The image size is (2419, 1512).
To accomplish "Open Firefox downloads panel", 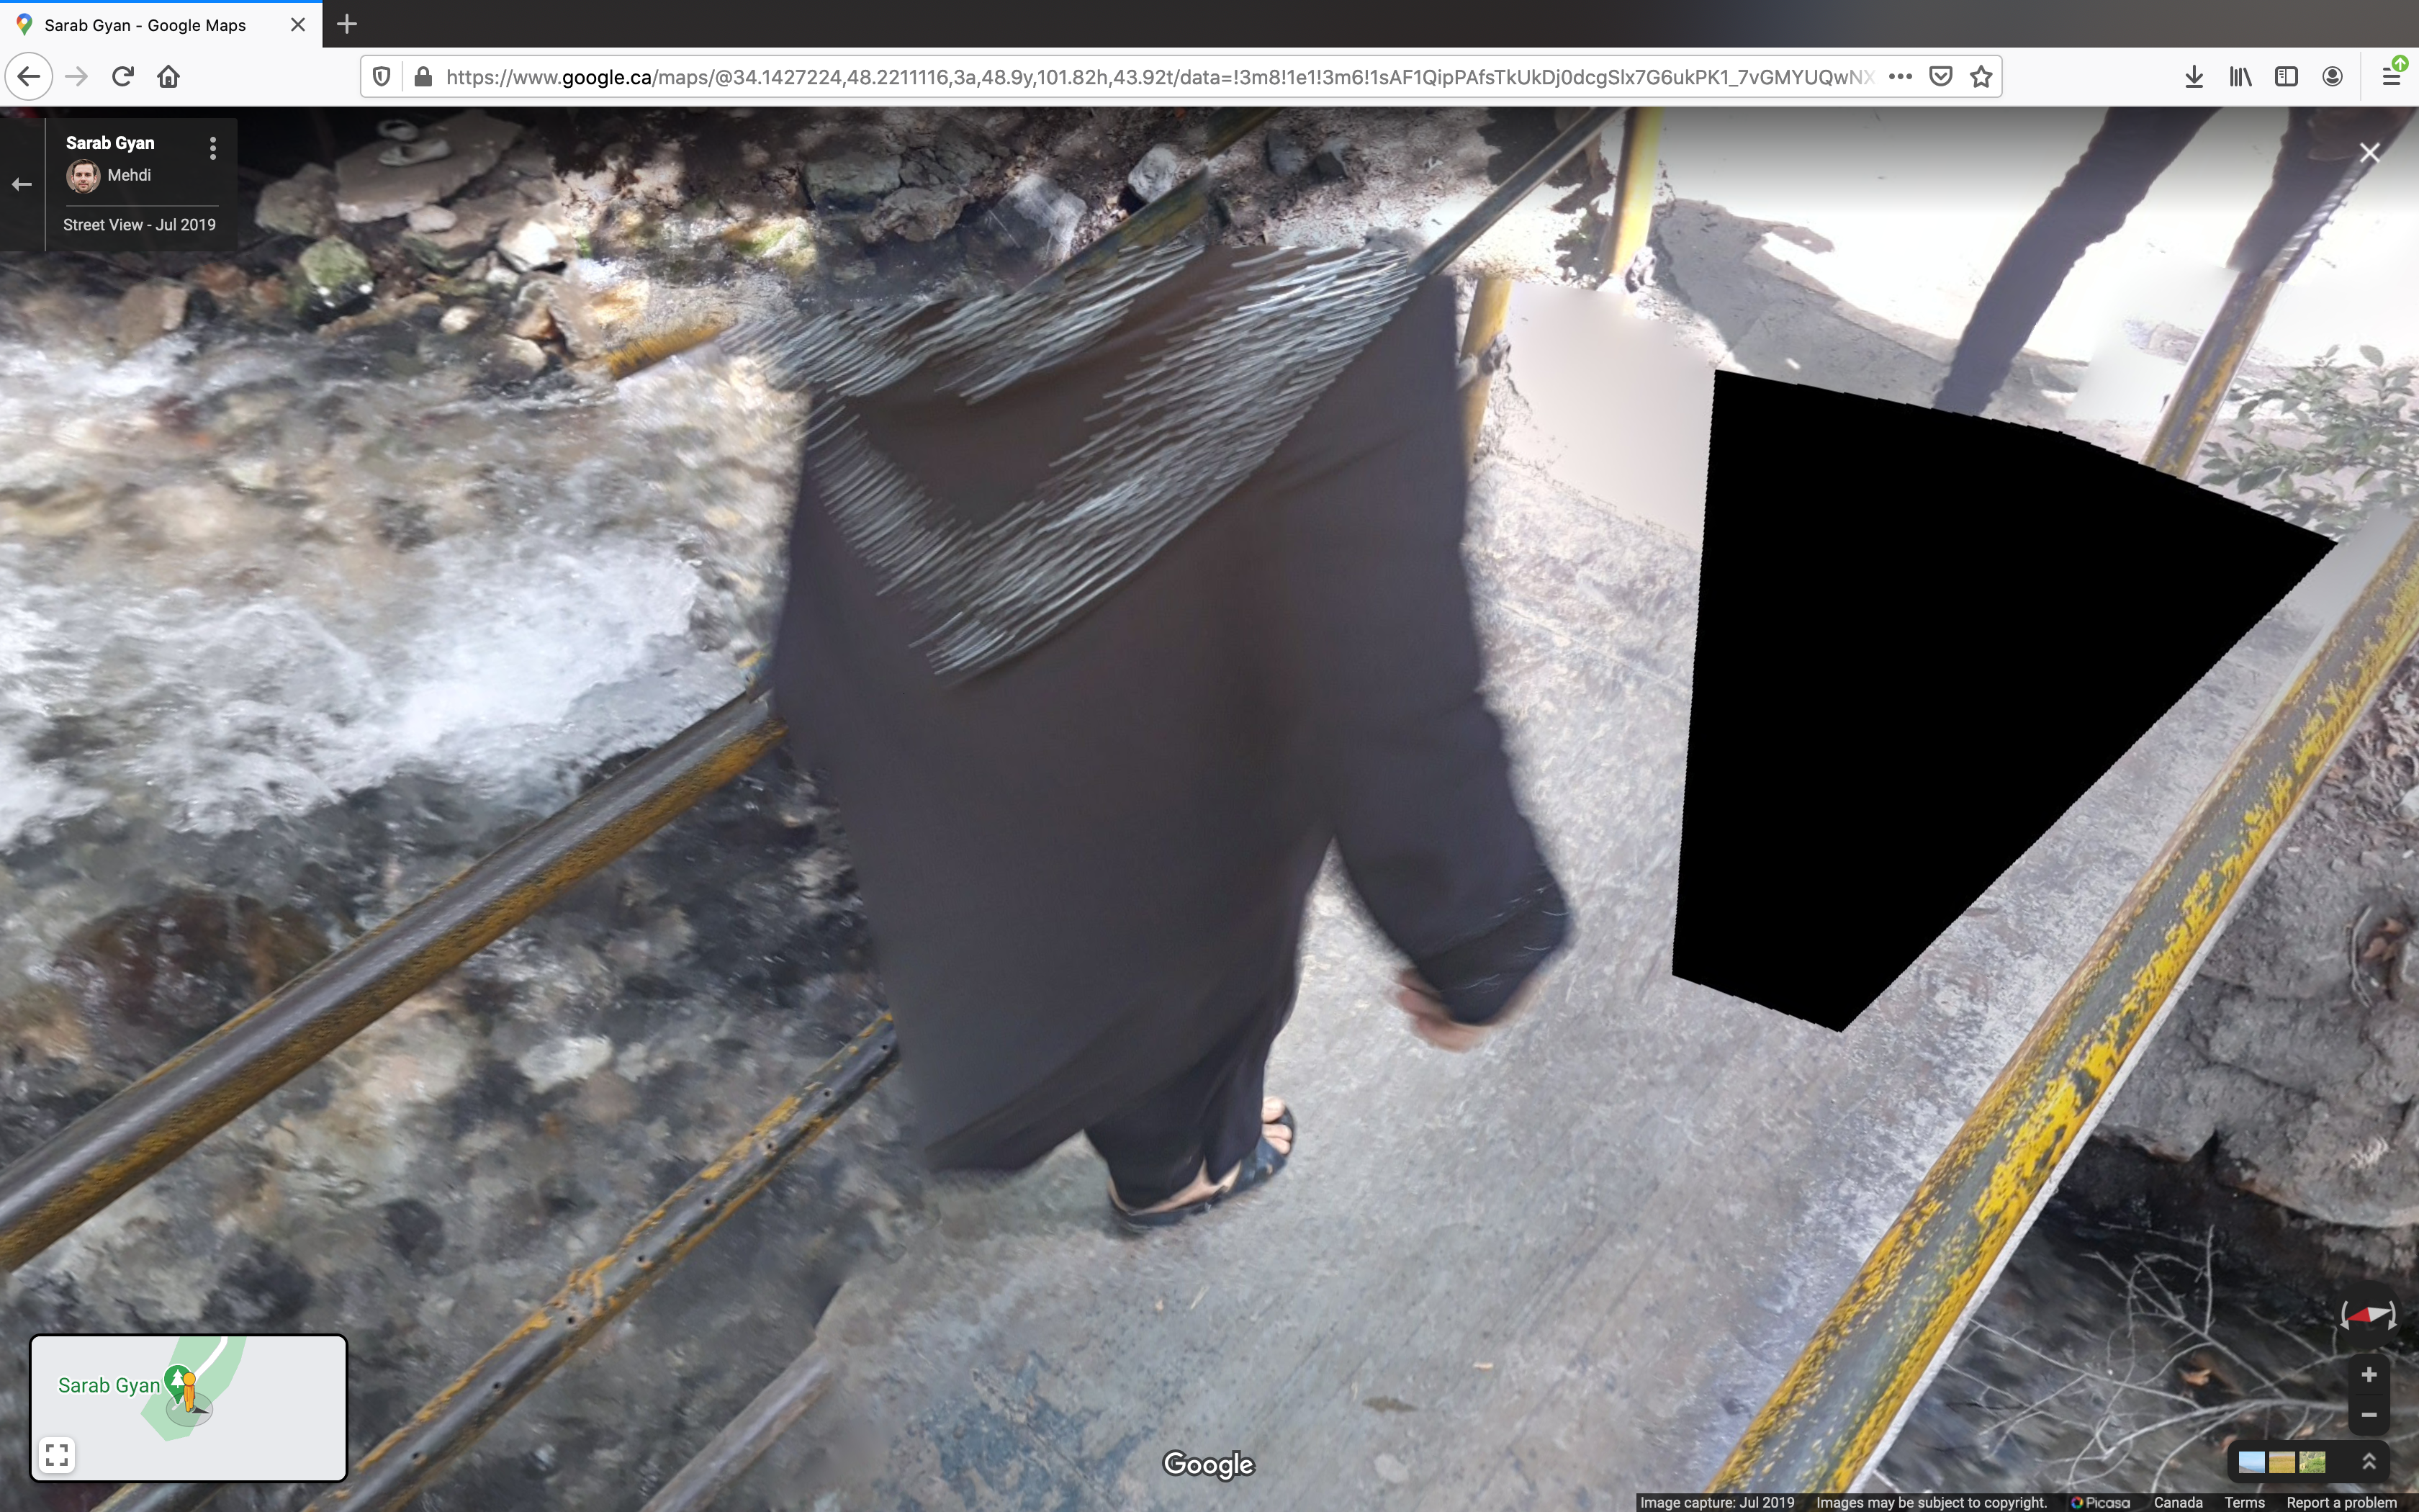I will (x=2193, y=77).
